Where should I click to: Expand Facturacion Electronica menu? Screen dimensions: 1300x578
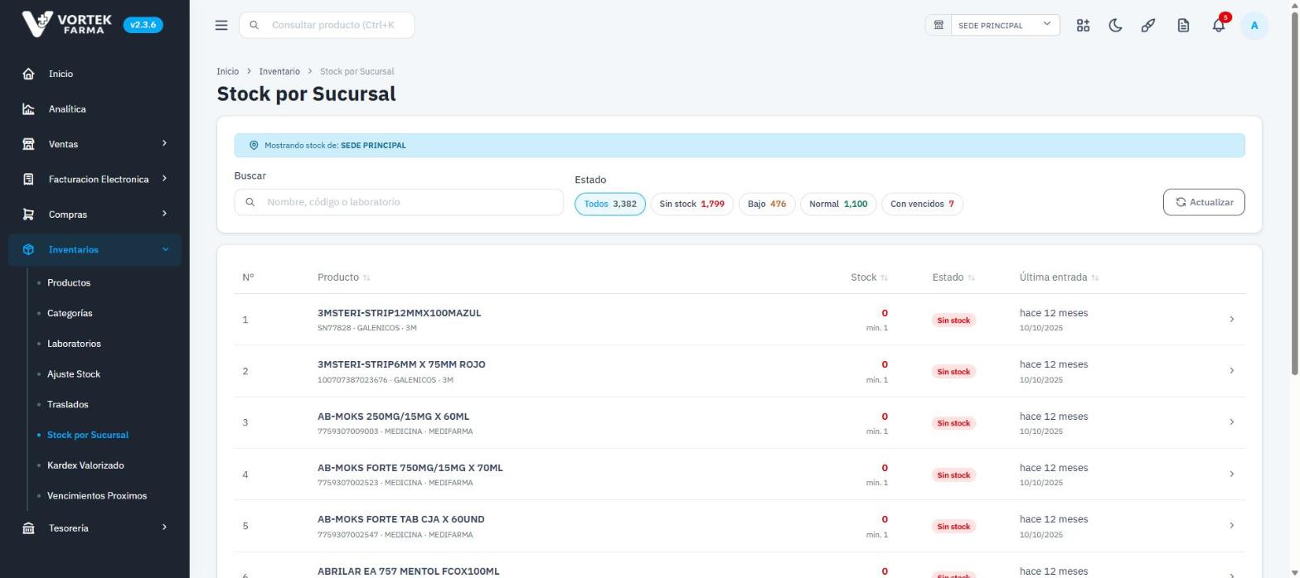[95, 179]
